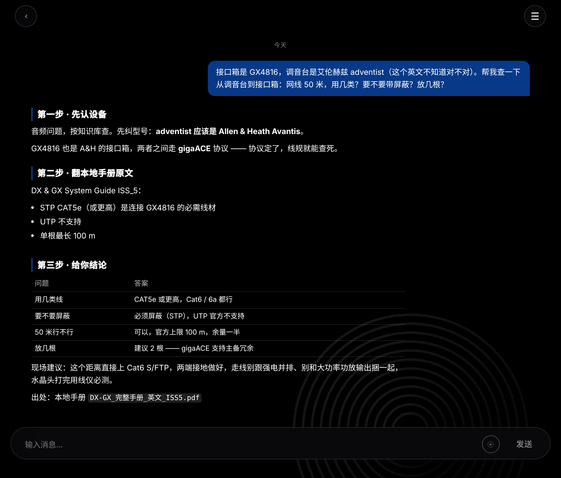Select the 答案 table header

[141, 283]
